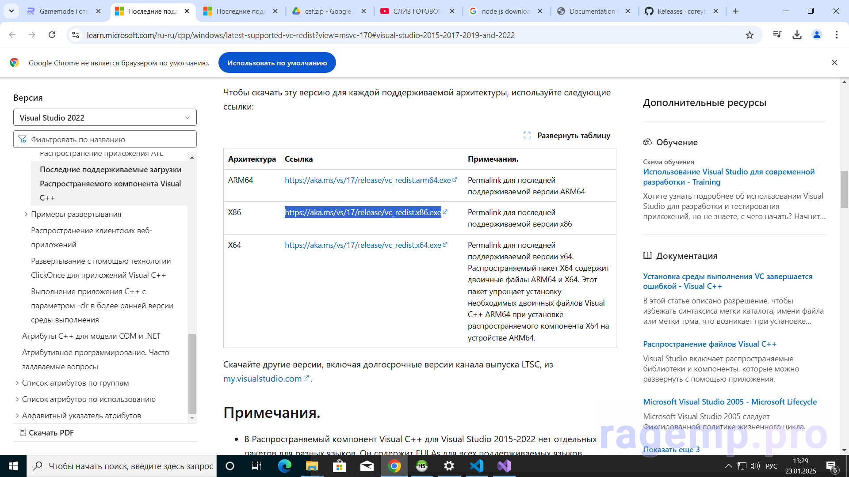This screenshot has height=477, width=849.
Task: Show hidden system tray icons
Action: click(x=728, y=466)
